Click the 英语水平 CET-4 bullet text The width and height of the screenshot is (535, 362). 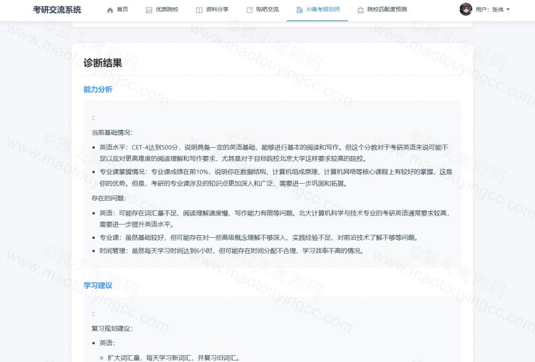(274, 153)
